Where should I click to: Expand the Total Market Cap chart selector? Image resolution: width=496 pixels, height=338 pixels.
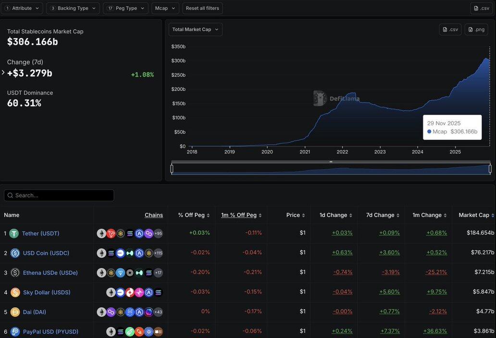pyautogui.click(x=195, y=29)
